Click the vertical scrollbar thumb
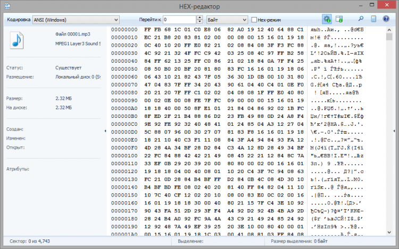 click(389, 37)
